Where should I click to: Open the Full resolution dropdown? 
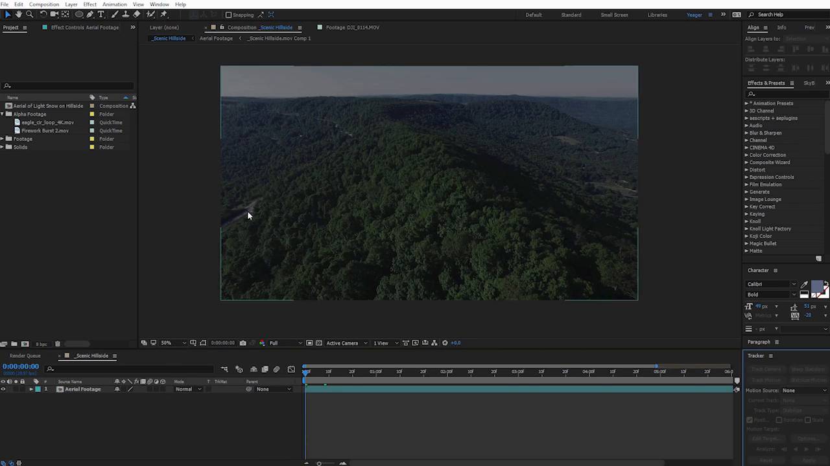click(285, 343)
